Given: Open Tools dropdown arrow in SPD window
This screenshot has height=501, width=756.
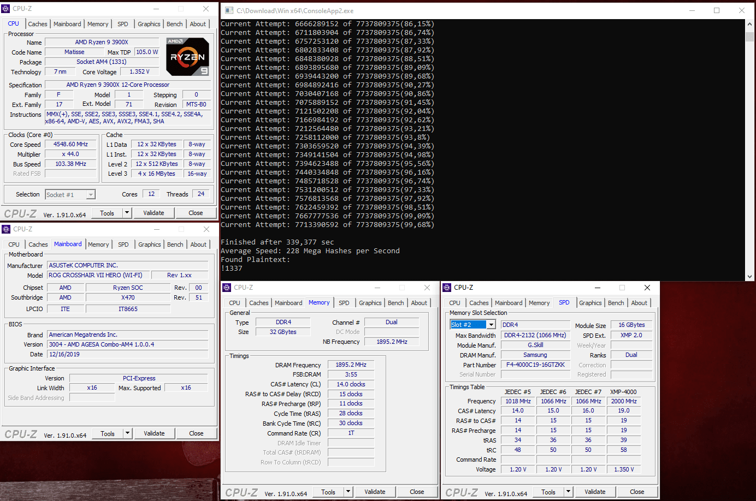Looking at the screenshot, I should (x=569, y=492).
